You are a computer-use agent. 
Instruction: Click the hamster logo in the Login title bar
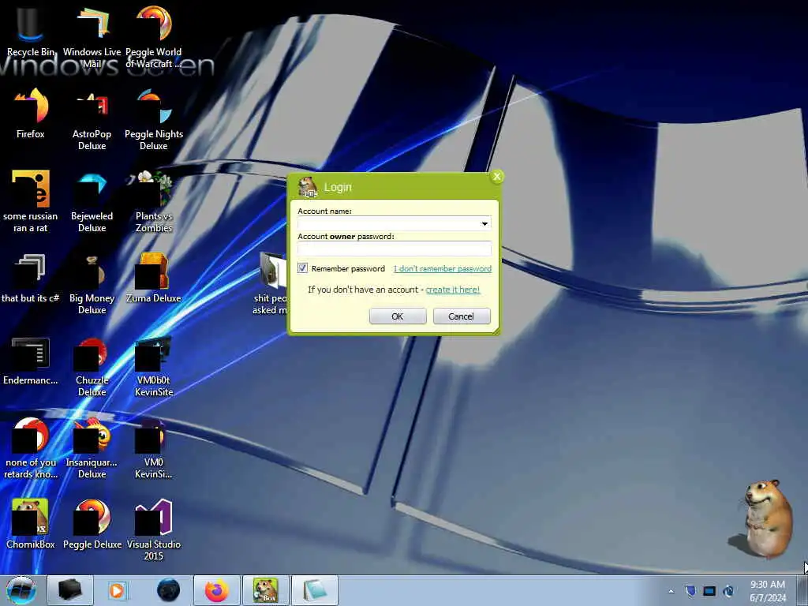point(308,187)
